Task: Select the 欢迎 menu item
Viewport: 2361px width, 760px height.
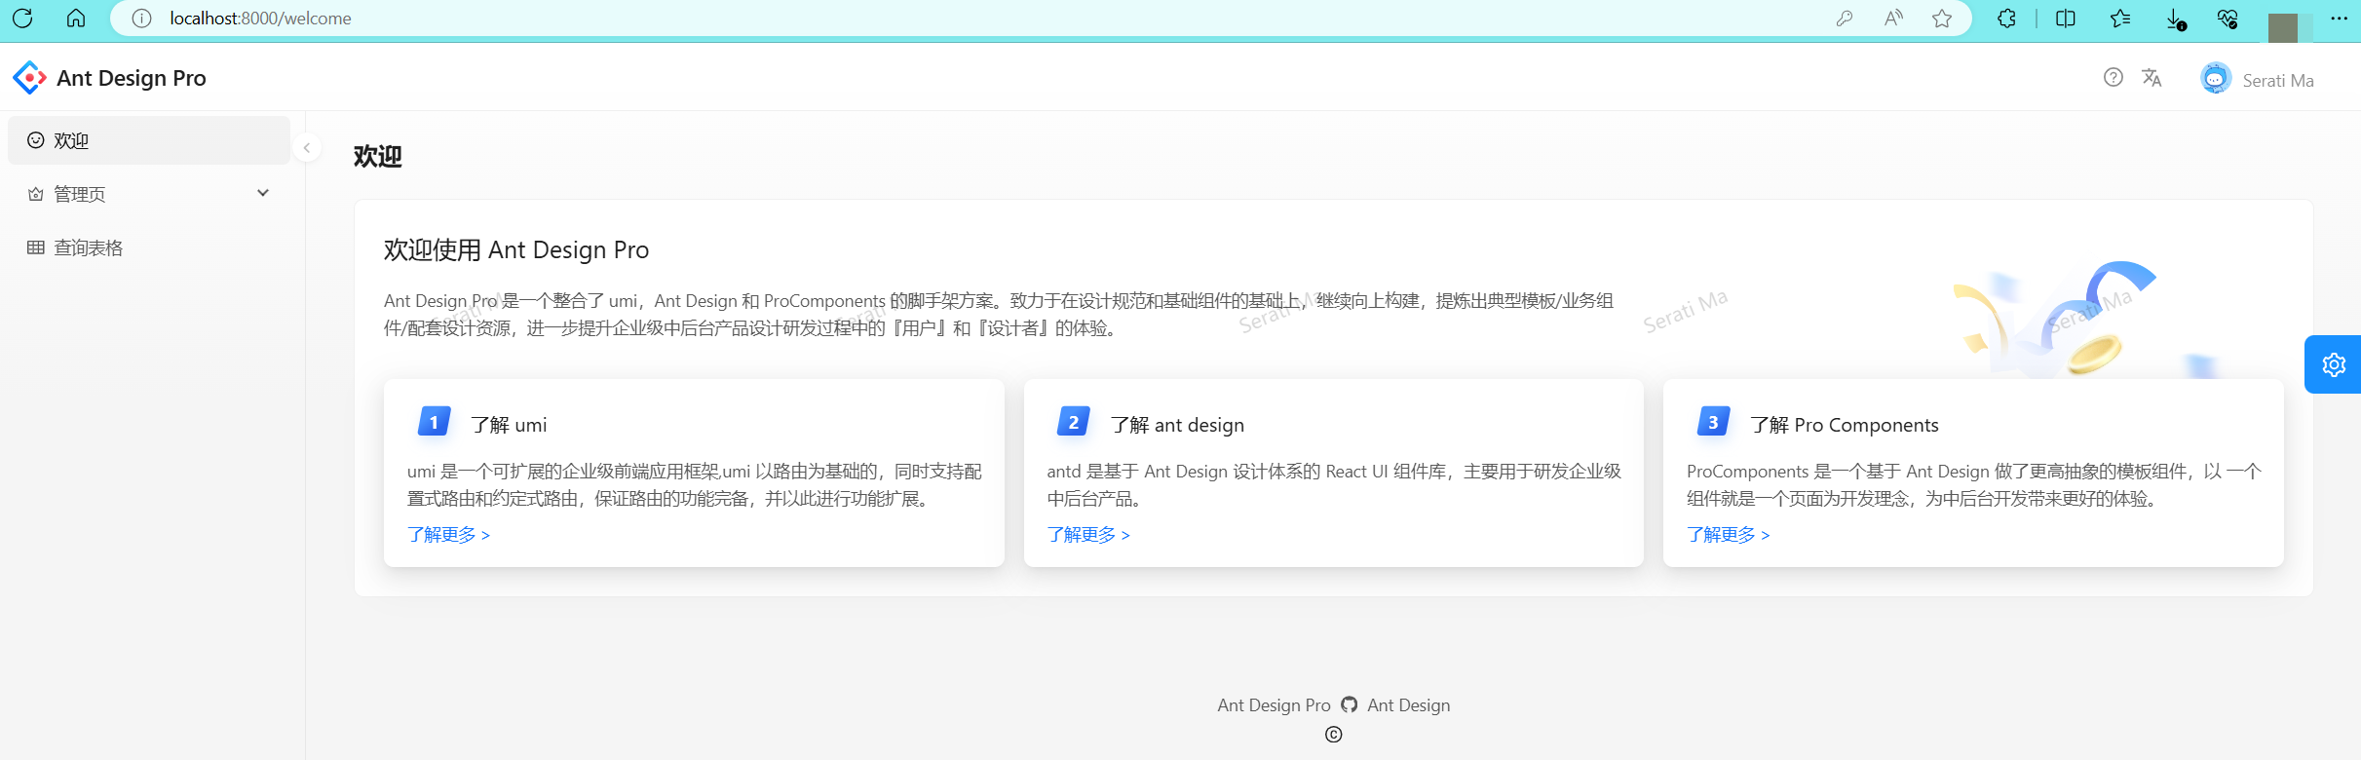Action: coord(149,140)
